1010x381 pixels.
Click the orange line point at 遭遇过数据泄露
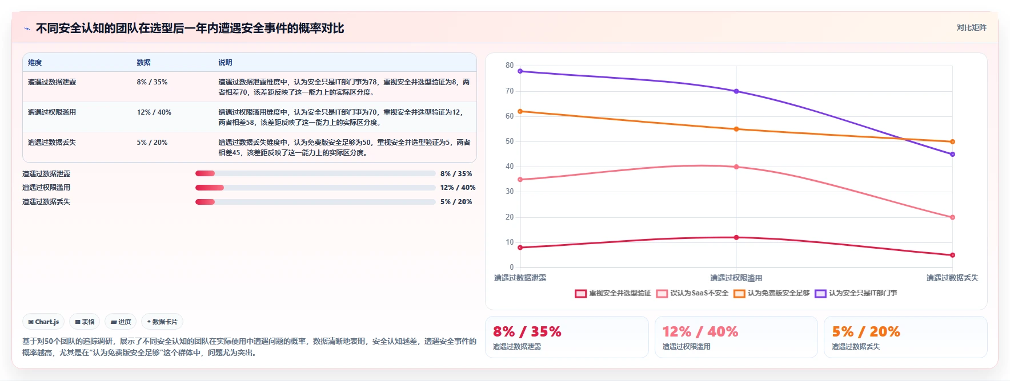pyautogui.click(x=520, y=111)
